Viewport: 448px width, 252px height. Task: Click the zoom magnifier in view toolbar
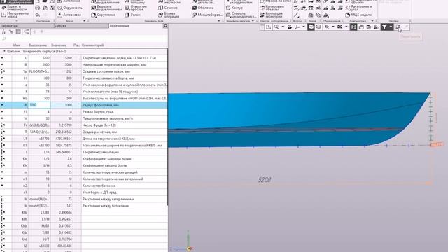(276, 27)
